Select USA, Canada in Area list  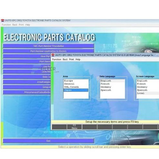pos(76,87)
